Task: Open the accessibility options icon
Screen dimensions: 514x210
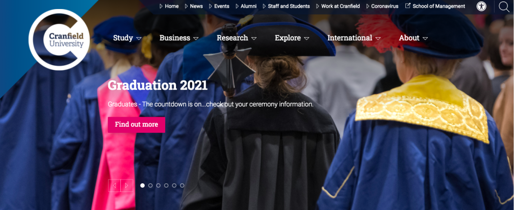Action: [481, 6]
